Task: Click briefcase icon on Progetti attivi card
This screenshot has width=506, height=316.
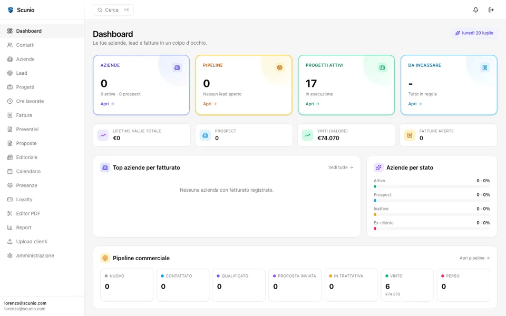Action: pyautogui.click(x=382, y=67)
